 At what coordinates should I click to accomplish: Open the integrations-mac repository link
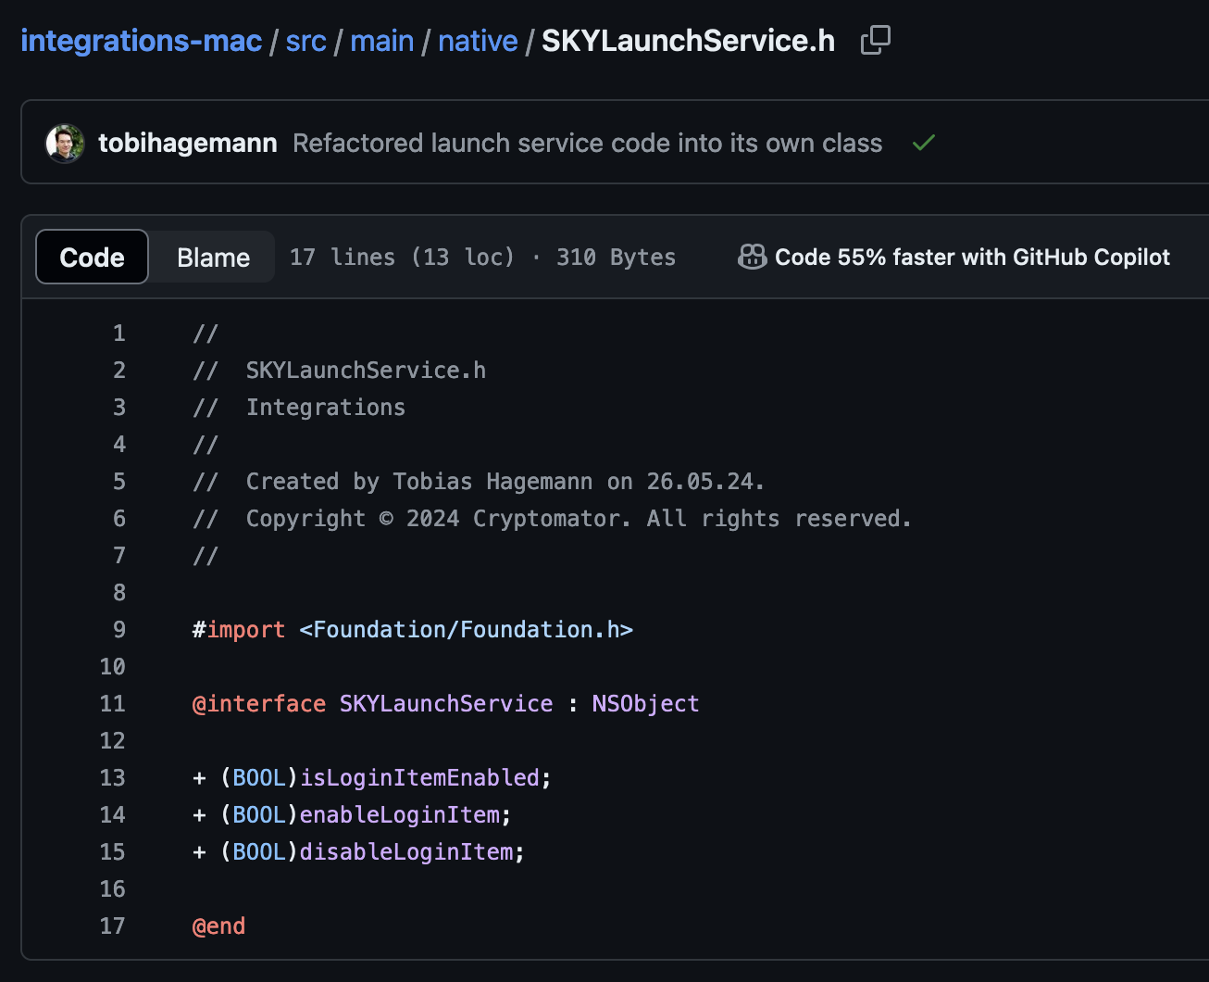(x=142, y=41)
